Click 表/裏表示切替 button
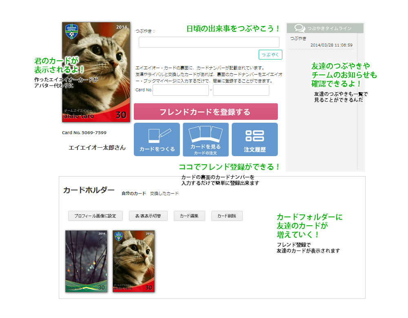Screen dimensions: 408x318 click(x=148, y=216)
